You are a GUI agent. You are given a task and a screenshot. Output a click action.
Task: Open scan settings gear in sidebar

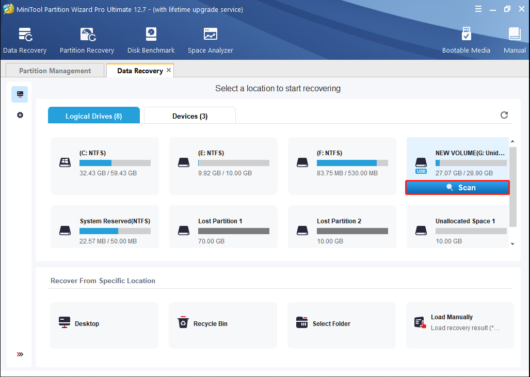pyautogui.click(x=20, y=115)
